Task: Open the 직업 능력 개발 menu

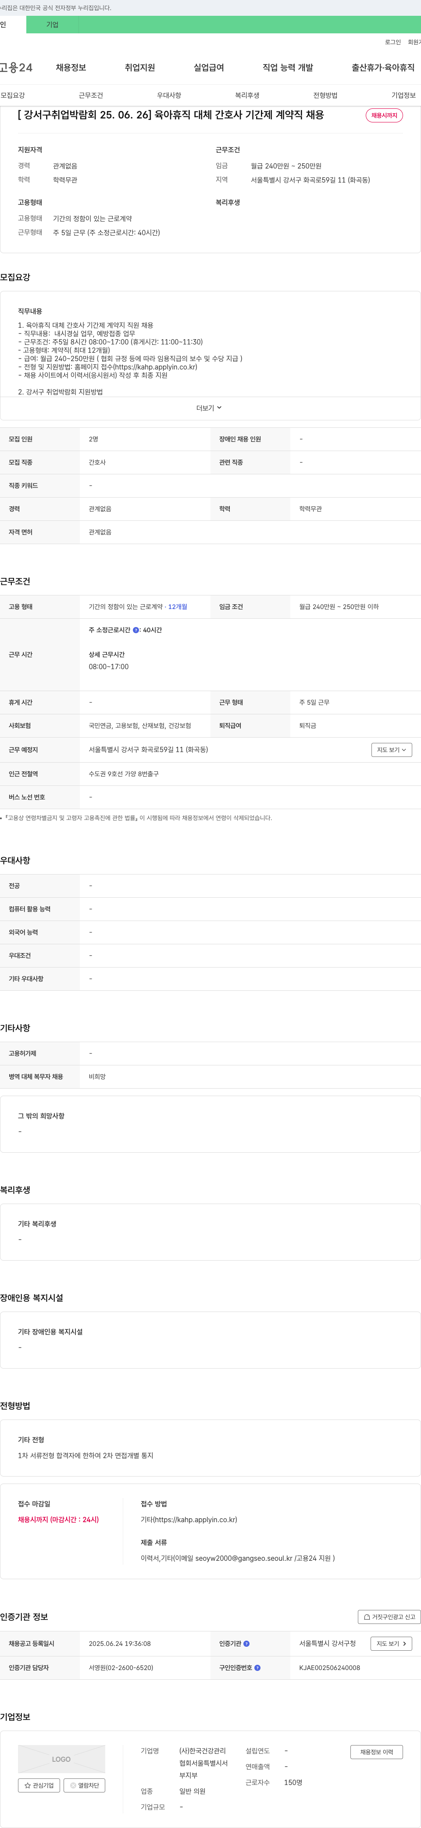Action: tap(288, 68)
